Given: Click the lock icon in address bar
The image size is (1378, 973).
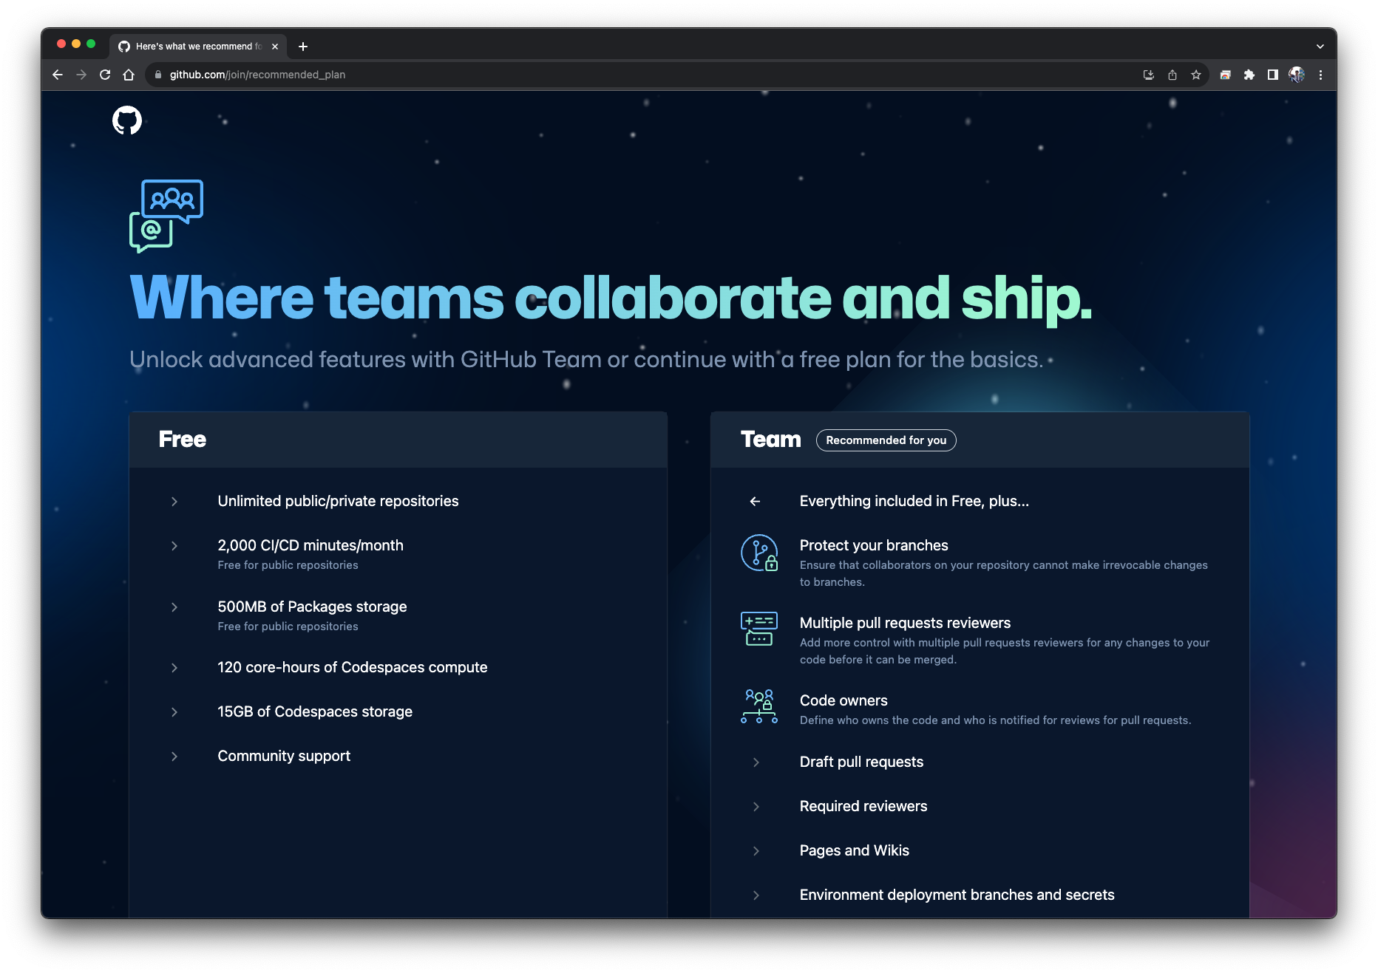Looking at the screenshot, I should pos(158,75).
